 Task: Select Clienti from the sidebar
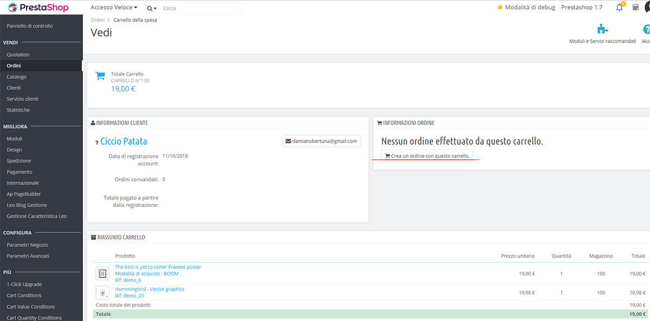tap(14, 88)
